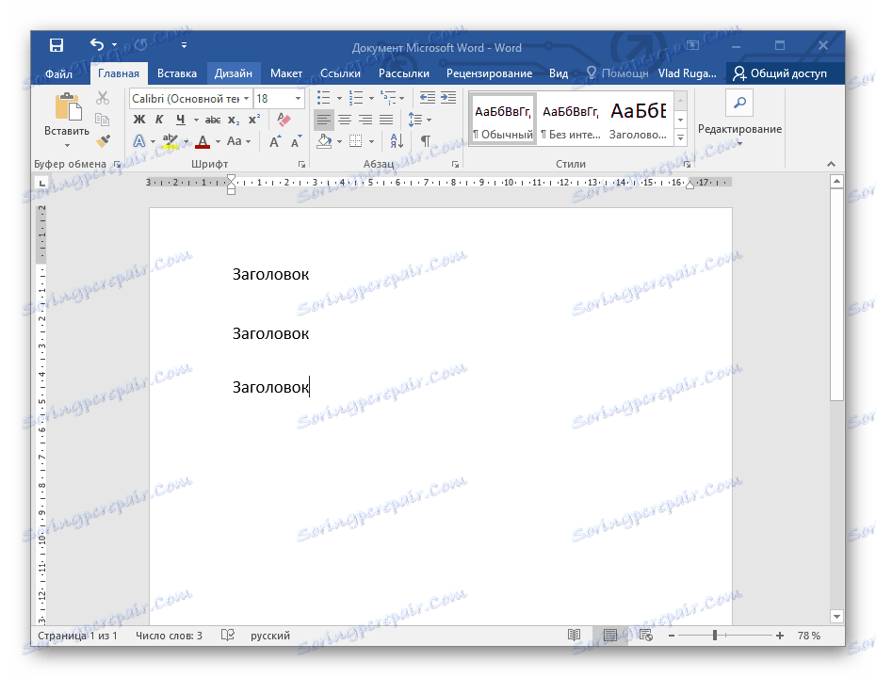This screenshot has width=876, height=677.
Task: Collapse the ribbon with the caret
Action: [832, 164]
